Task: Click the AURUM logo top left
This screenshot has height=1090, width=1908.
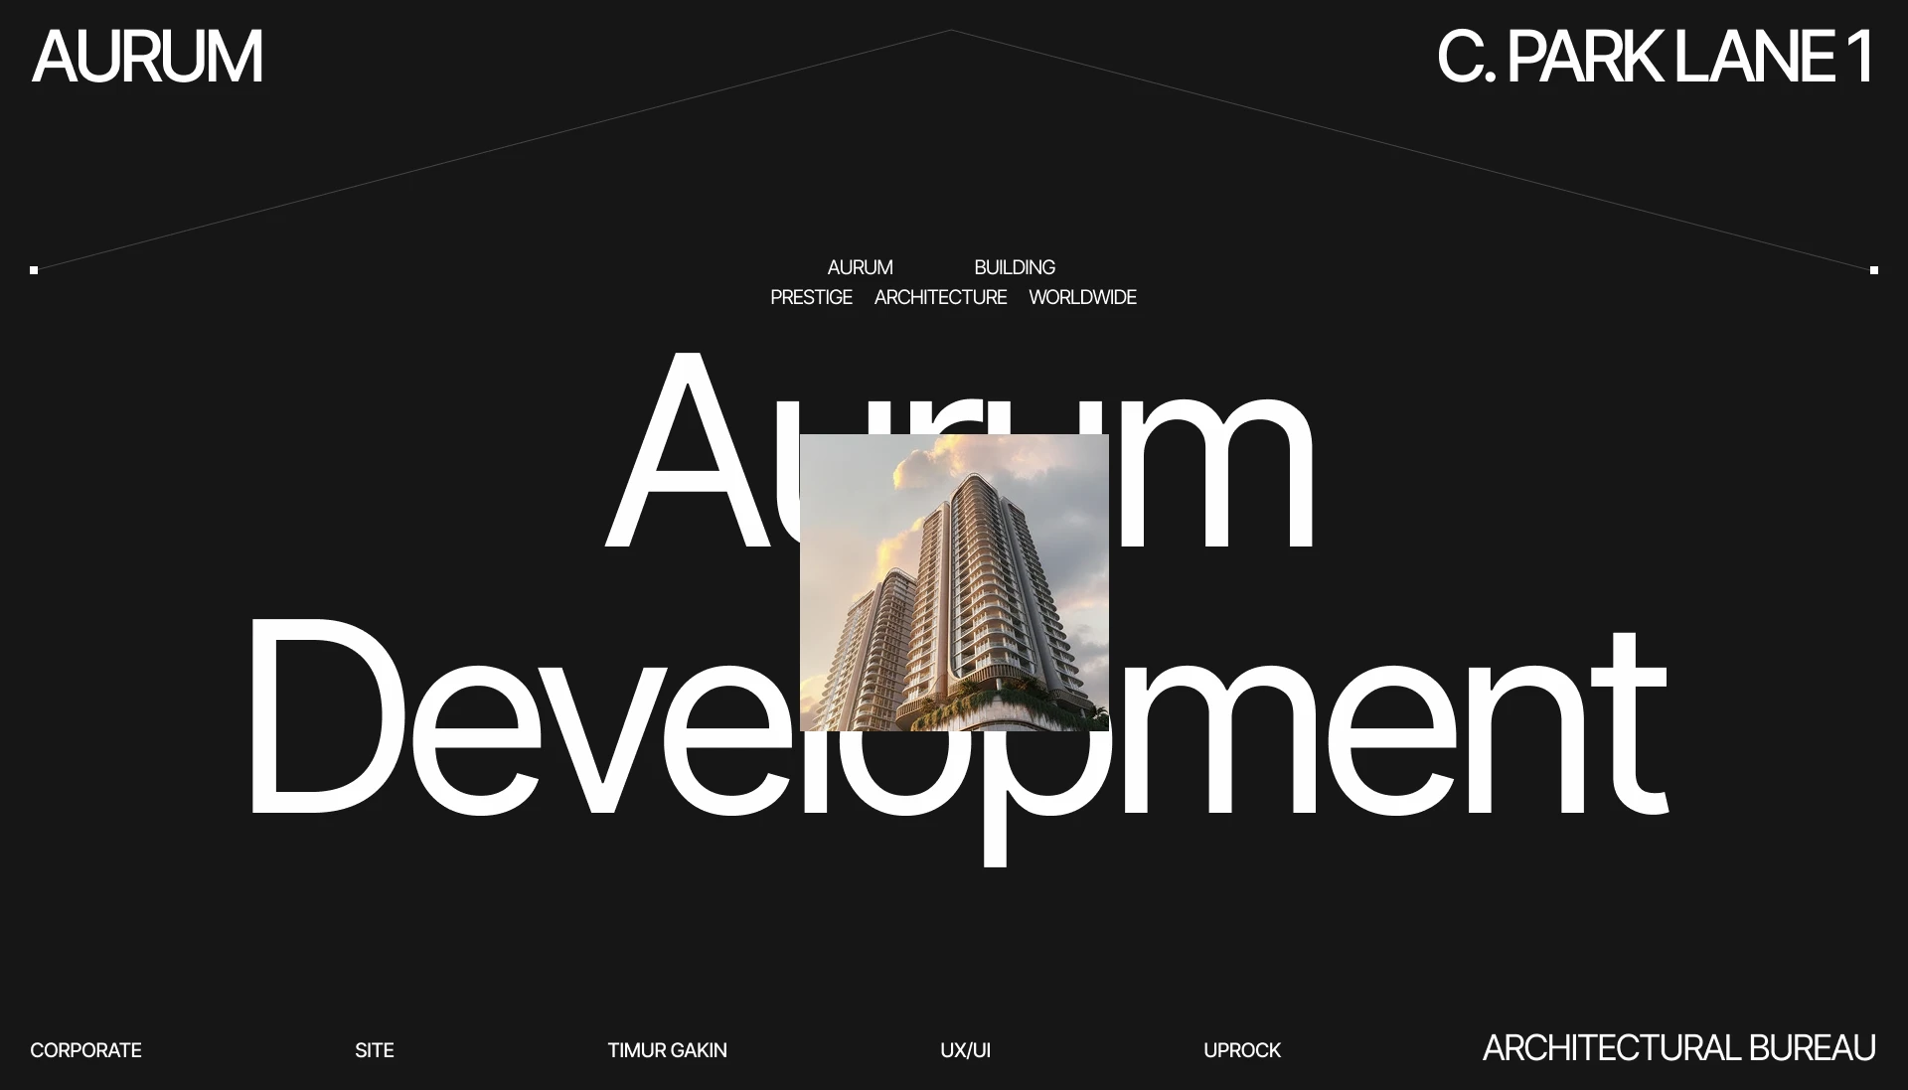Action: [147, 57]
